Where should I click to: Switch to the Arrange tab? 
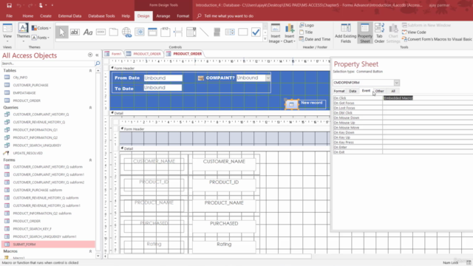pyautogui.click(x=163, y=16)
